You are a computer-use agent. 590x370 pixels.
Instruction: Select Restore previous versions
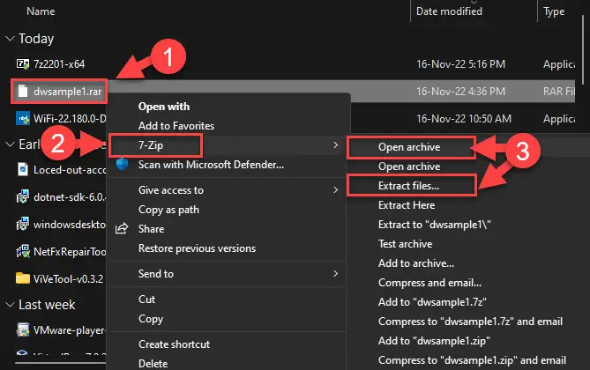pos(197,248)
